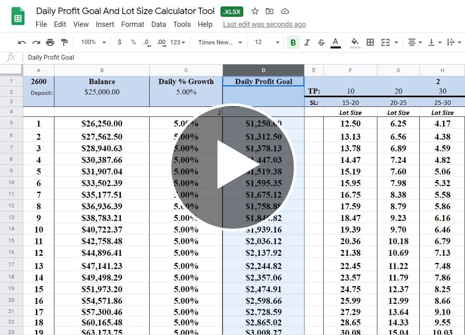Viewport: 465px width, 335px height.
Task: Click the undo arrow icon
Action: (x=22, y=42)
